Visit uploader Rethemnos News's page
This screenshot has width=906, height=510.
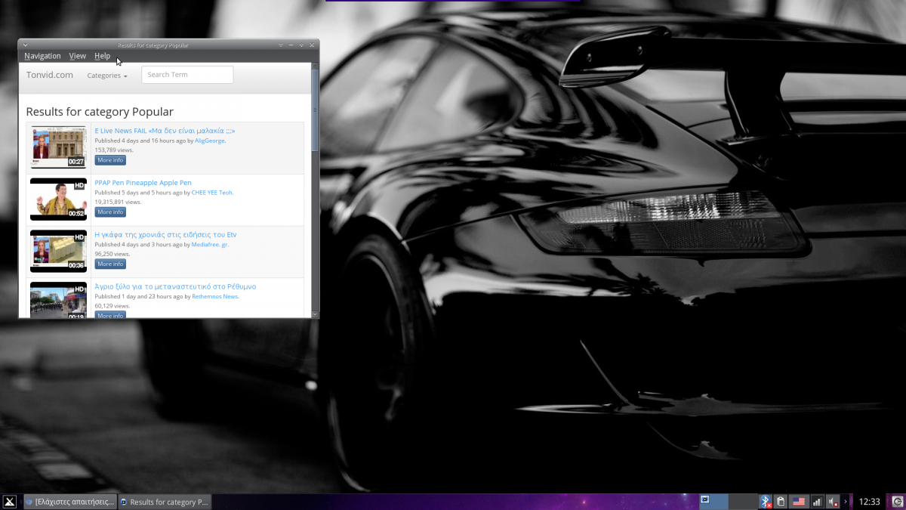215,297
